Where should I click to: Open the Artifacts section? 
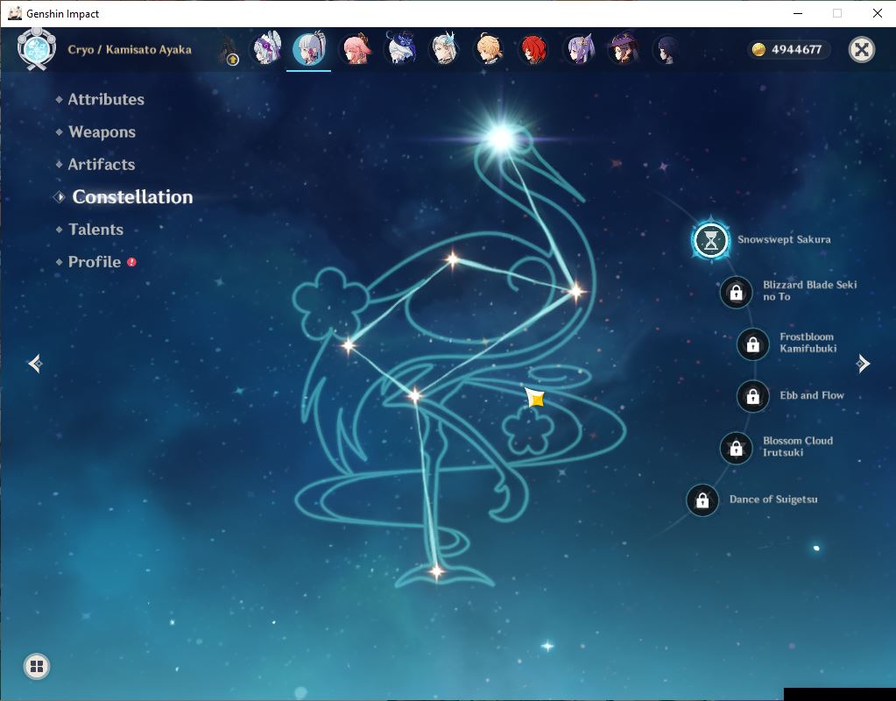tap(101, 165)
